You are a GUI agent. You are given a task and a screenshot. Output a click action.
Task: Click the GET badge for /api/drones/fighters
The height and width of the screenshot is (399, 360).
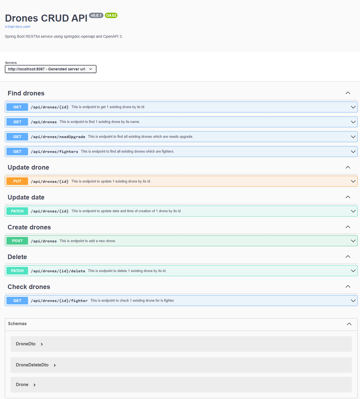pos(17,152)
